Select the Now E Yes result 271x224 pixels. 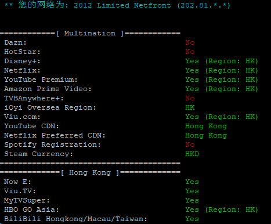coord(192,182)
